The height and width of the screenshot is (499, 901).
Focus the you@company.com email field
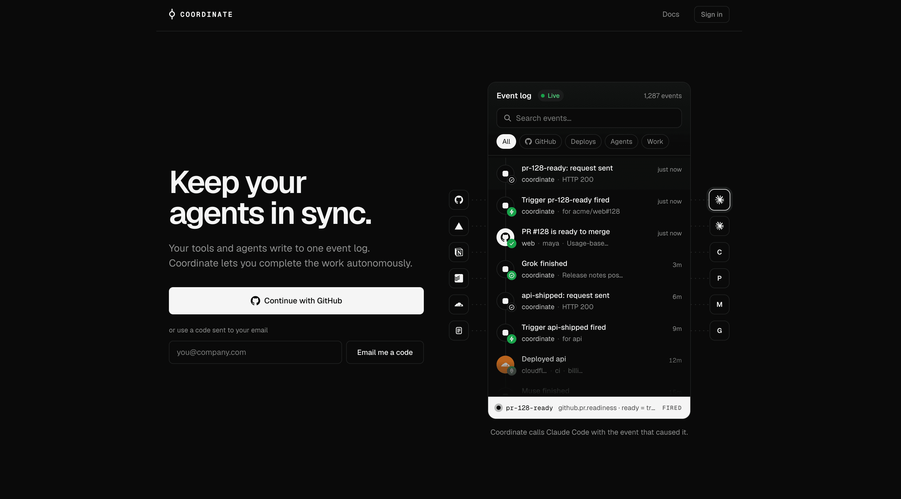(255, 352)
